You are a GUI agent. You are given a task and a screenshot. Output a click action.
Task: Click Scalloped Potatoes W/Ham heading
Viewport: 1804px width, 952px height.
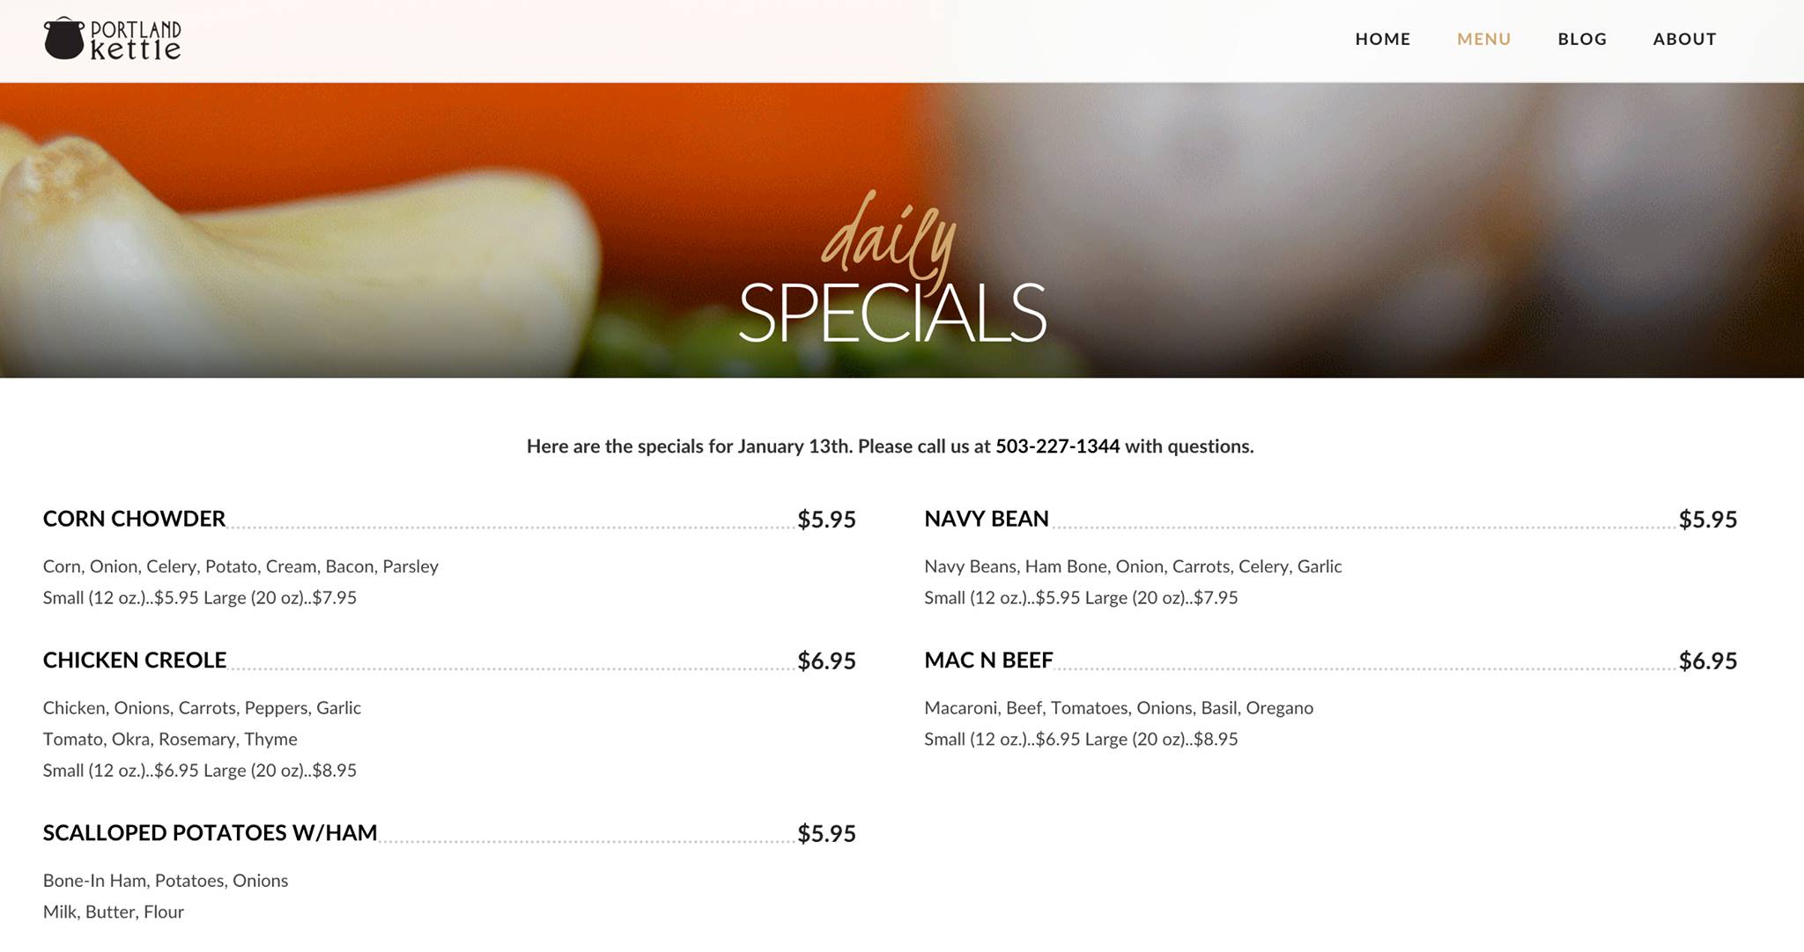210,833
